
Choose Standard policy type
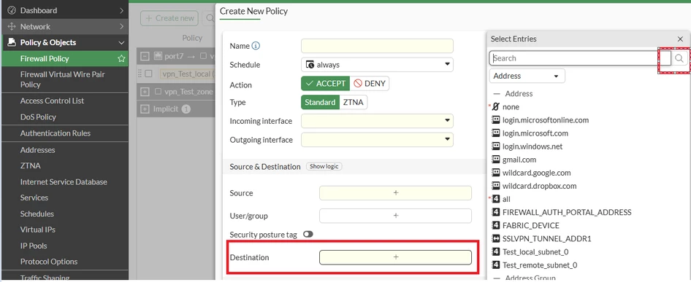coord(320,102)
